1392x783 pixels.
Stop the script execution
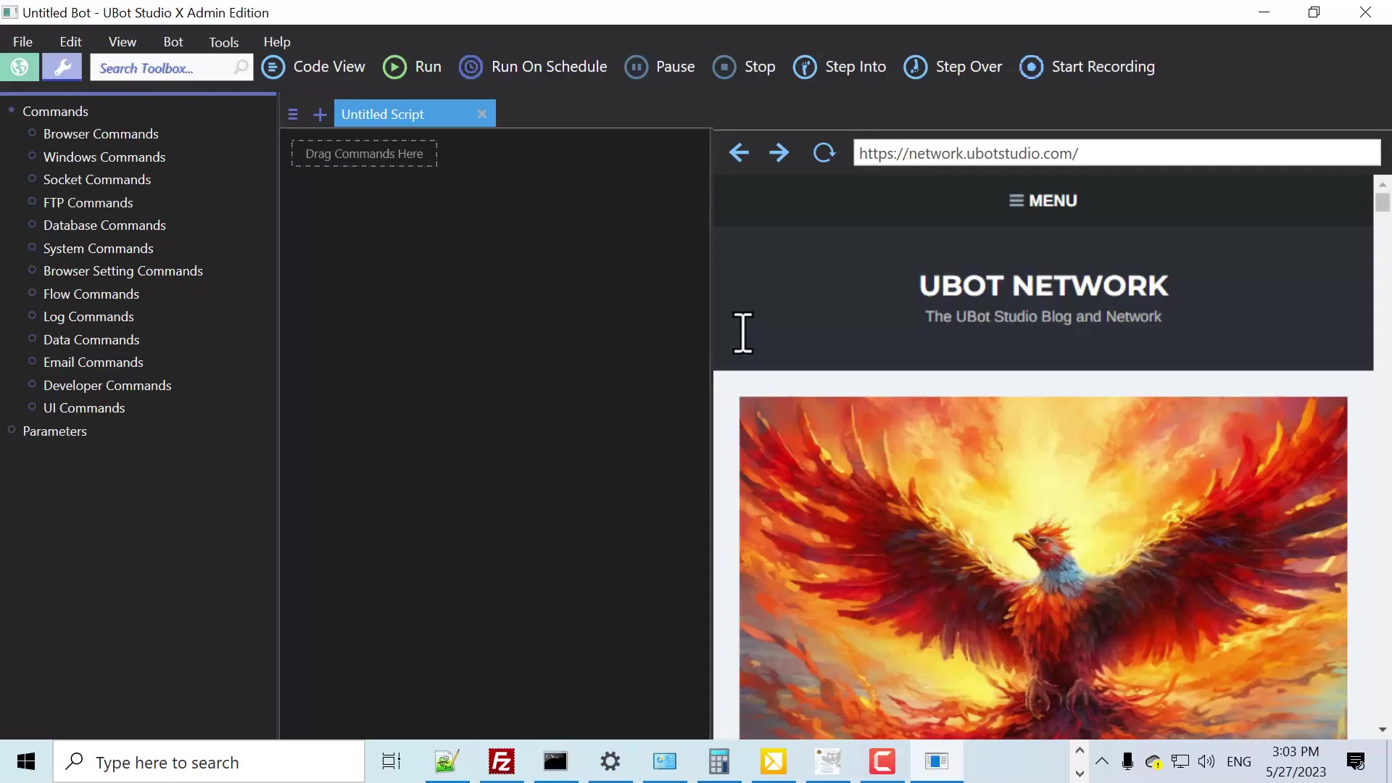tap(744, 67)
